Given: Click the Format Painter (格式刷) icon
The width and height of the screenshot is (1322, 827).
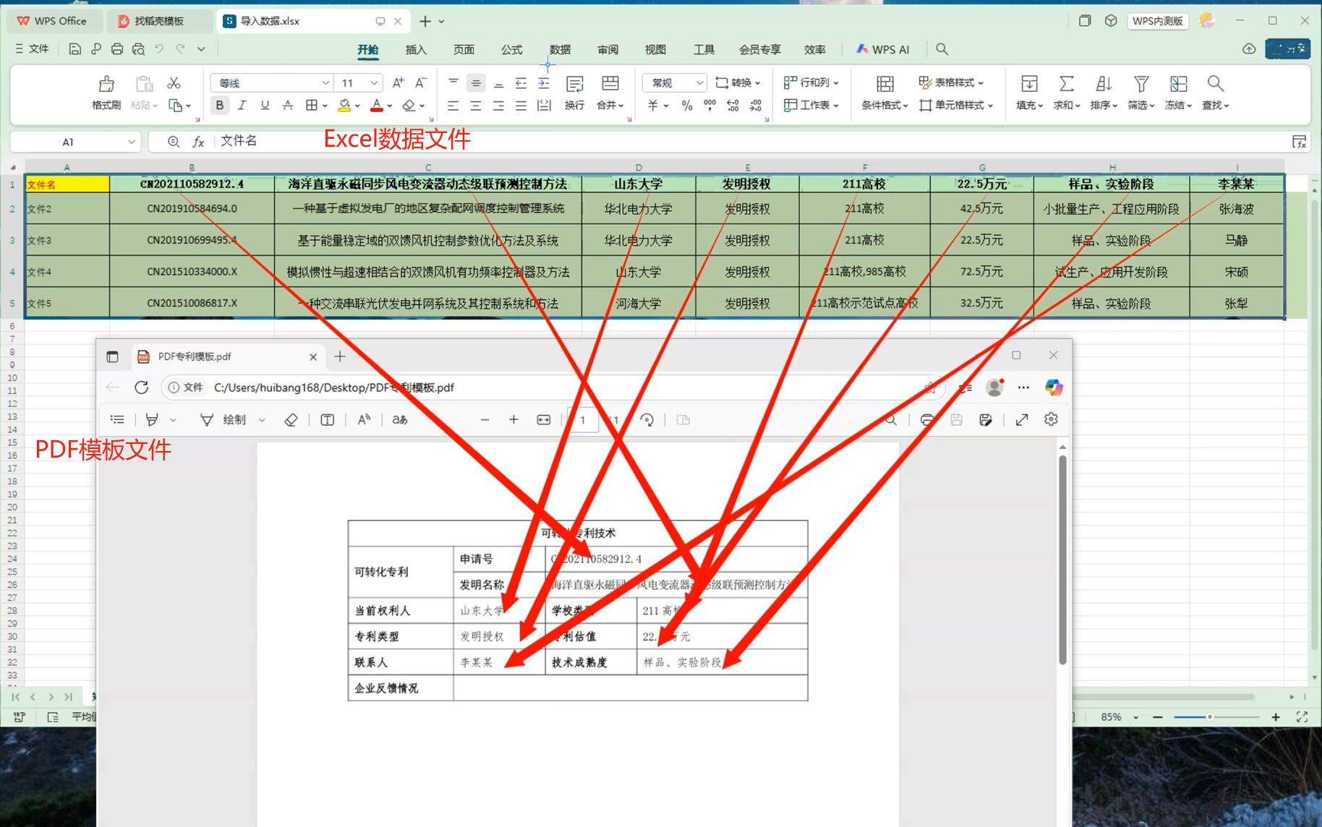Looking at the screenshot, I should [106, 84].
